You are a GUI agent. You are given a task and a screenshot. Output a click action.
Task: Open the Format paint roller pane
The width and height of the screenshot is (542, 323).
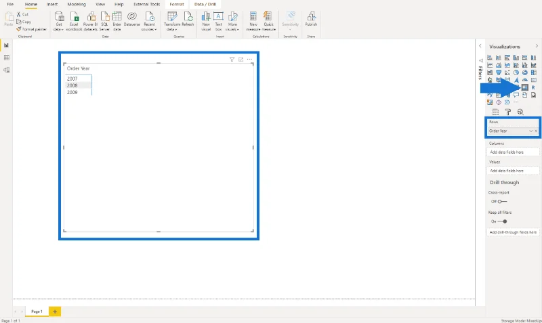tap(507, 112)
